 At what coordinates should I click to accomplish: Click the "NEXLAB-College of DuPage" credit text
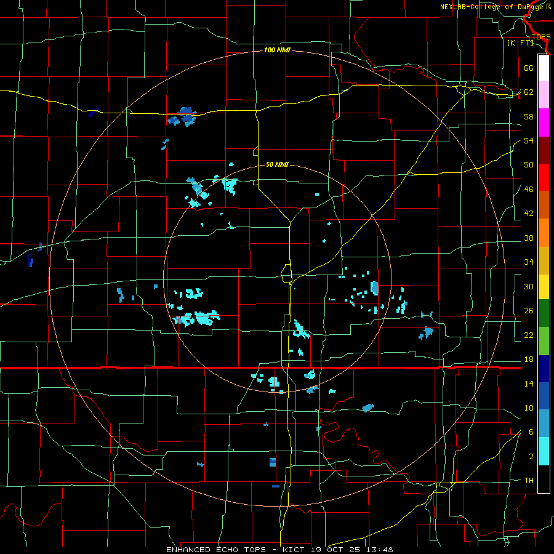pyautogui.click(x=492, y=7)
